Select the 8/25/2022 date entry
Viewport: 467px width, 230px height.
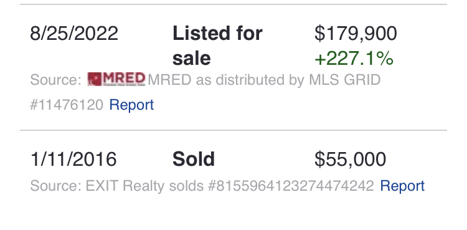tap(74, 33)
